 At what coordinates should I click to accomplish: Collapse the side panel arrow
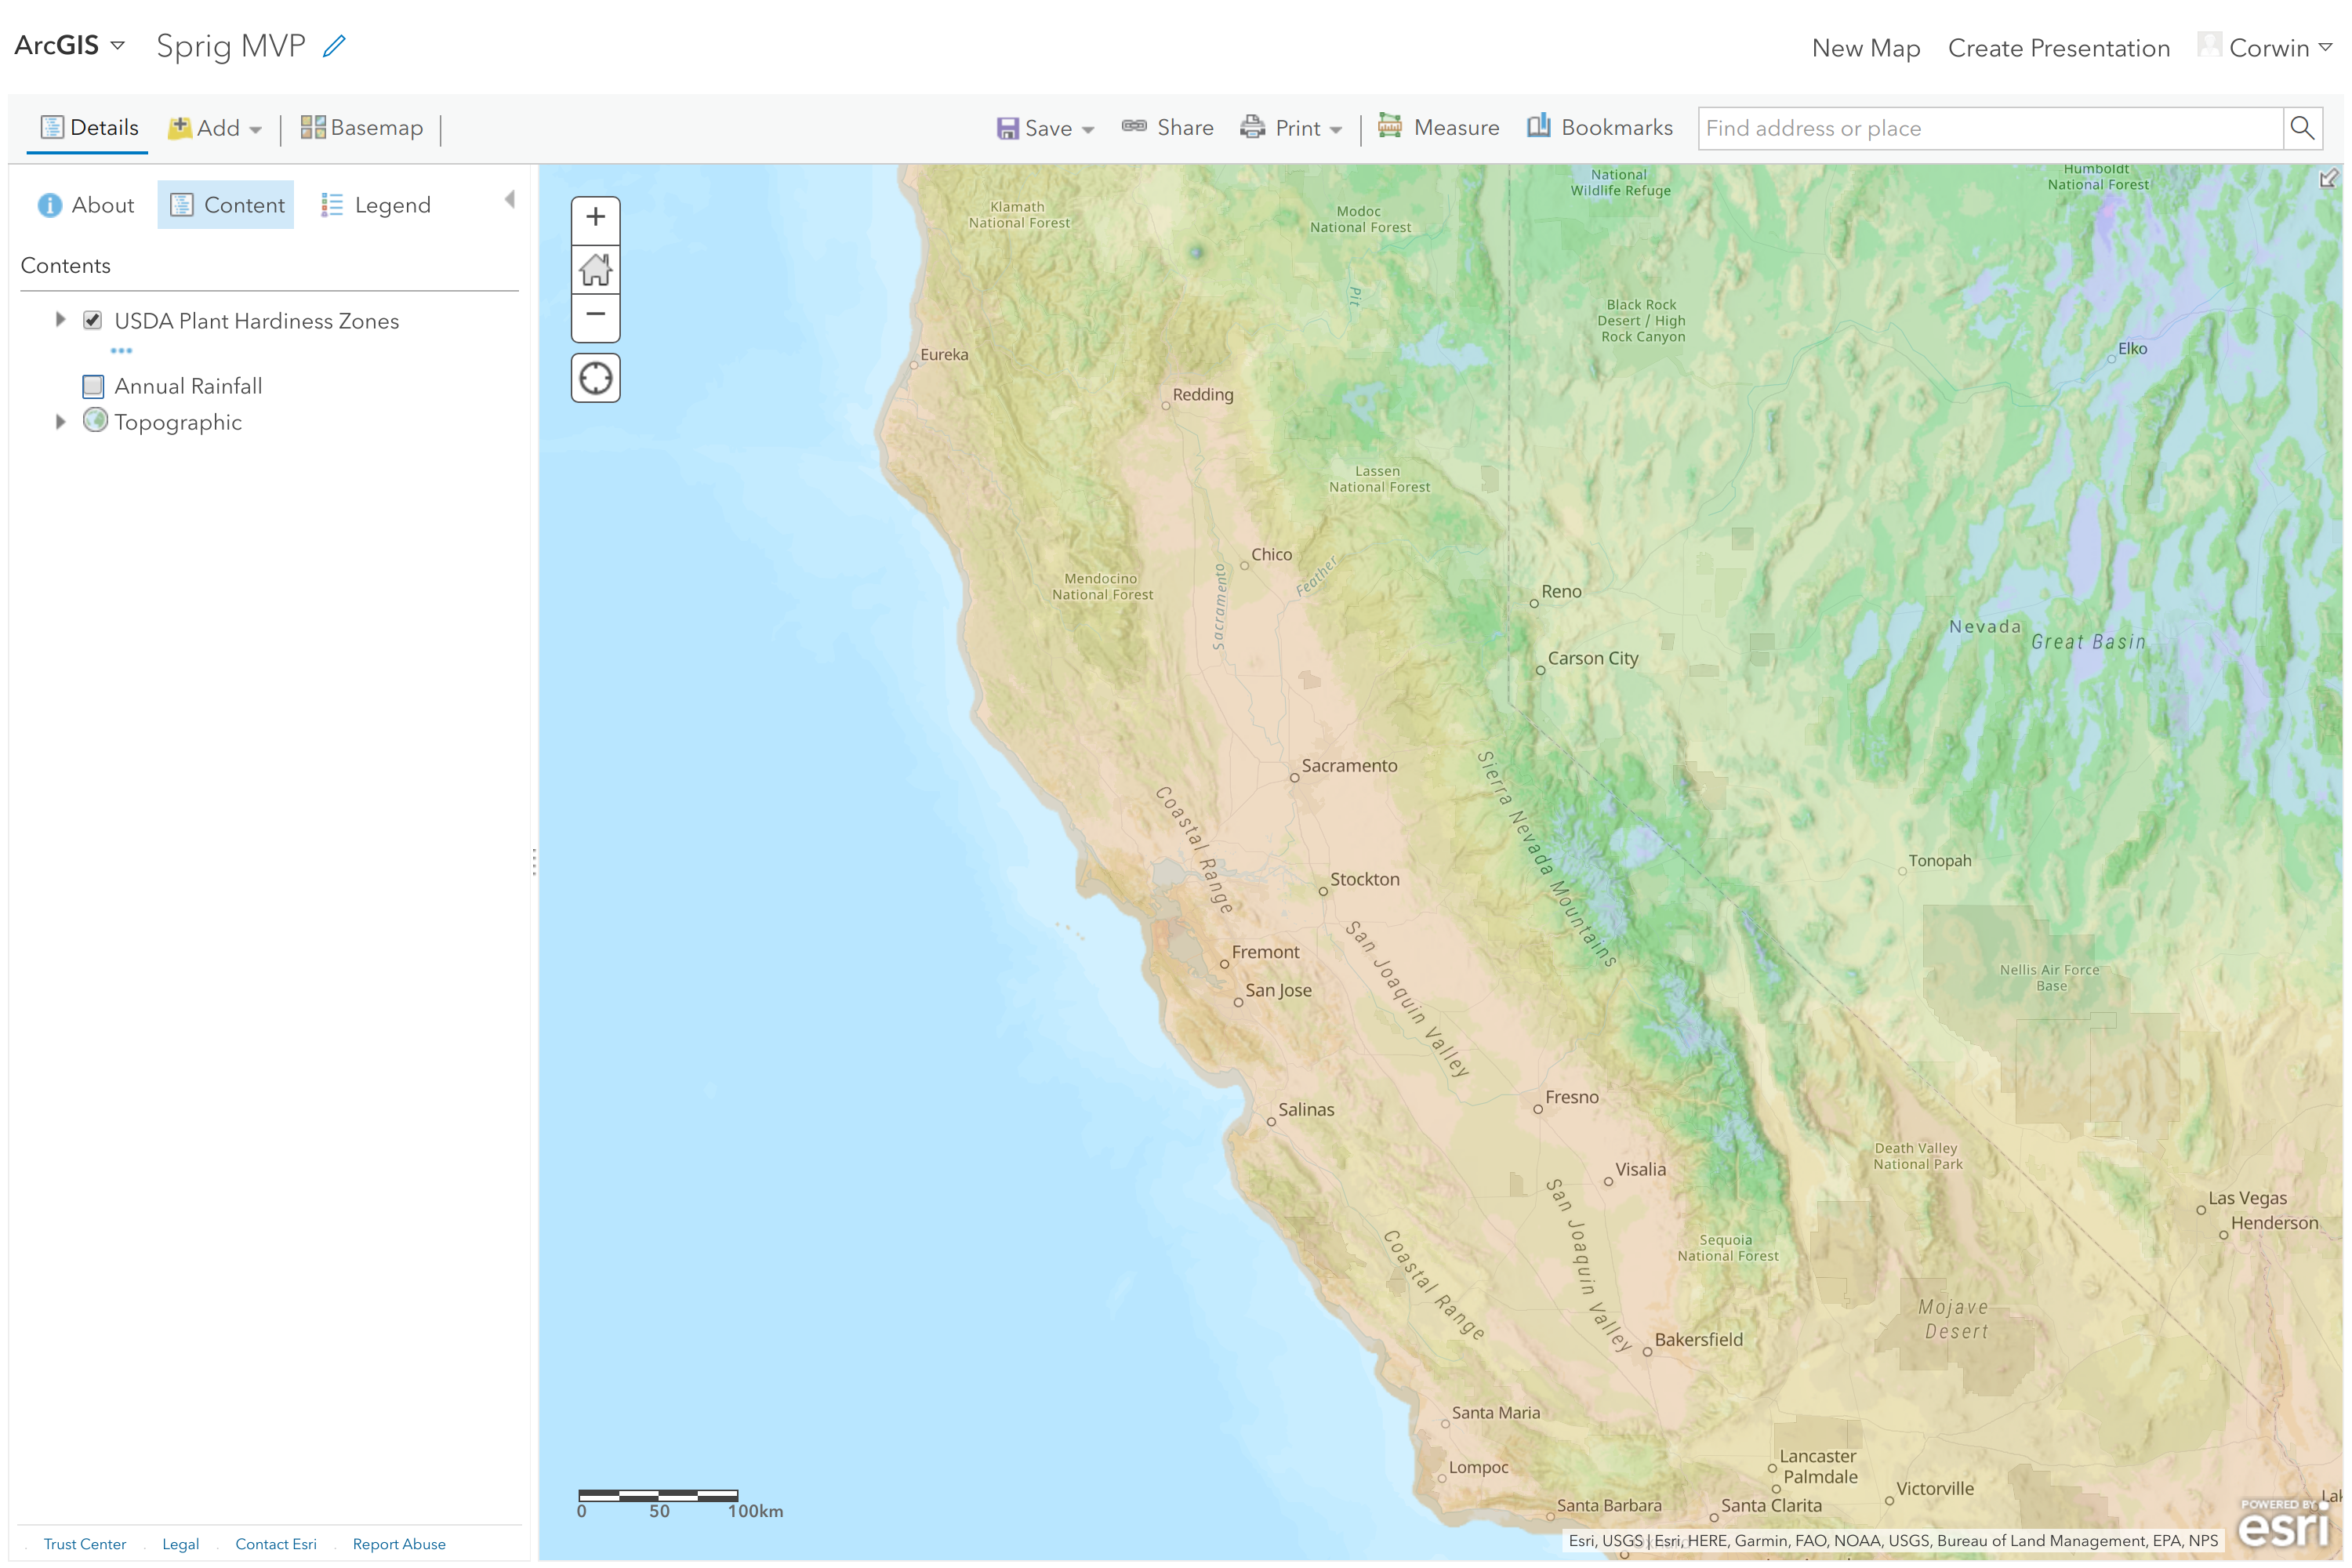[x=510, y=200]
